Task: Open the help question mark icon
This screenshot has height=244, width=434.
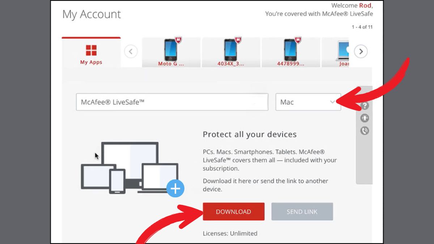Action: click(365, 106)
